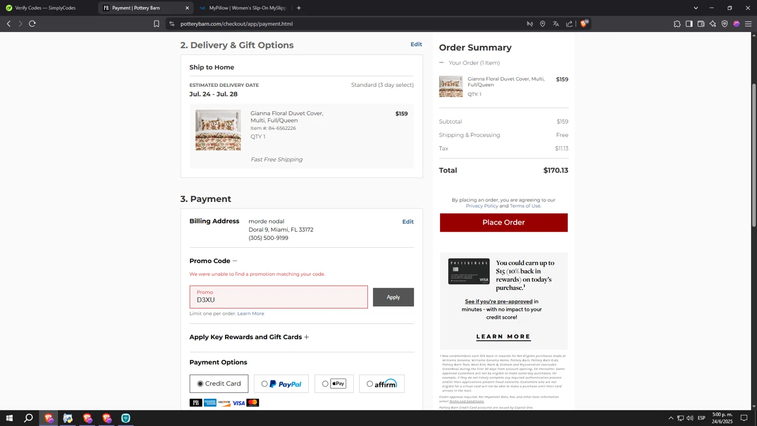Open the Python app in the taskbar
Viewport: 757px width, 426px height.
pos(68,418)
